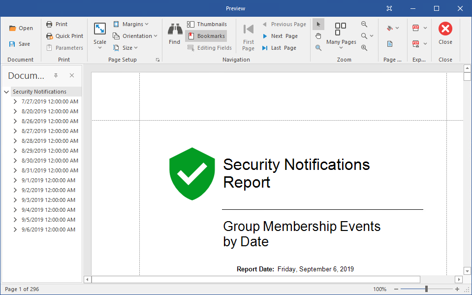Click the Quick Print button
This screenshot has width=472, height=295.
[64, 36]
